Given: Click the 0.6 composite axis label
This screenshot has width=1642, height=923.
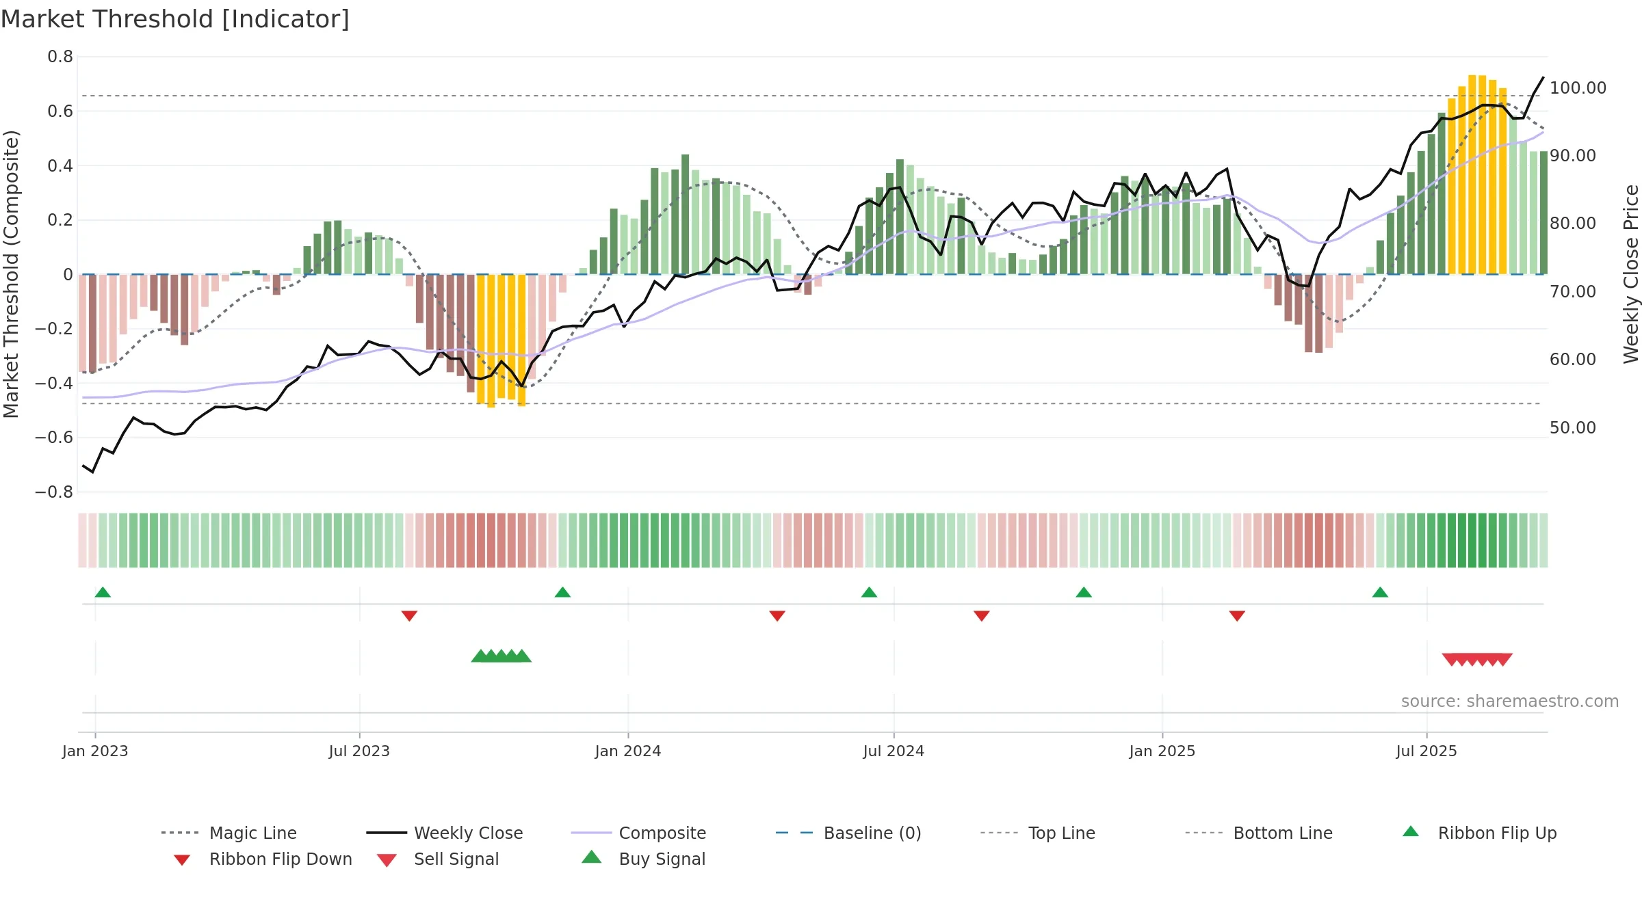Looking at the screenshot, I should (x=60, y=111).
